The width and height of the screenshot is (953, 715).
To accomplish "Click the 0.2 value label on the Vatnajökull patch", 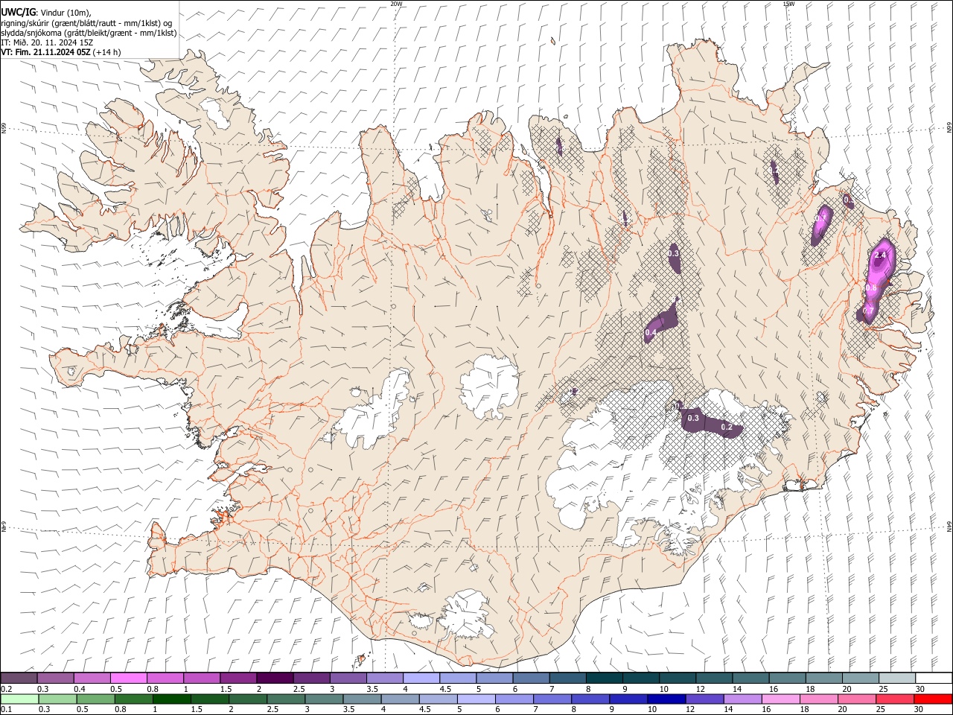I will click(727, 428).
